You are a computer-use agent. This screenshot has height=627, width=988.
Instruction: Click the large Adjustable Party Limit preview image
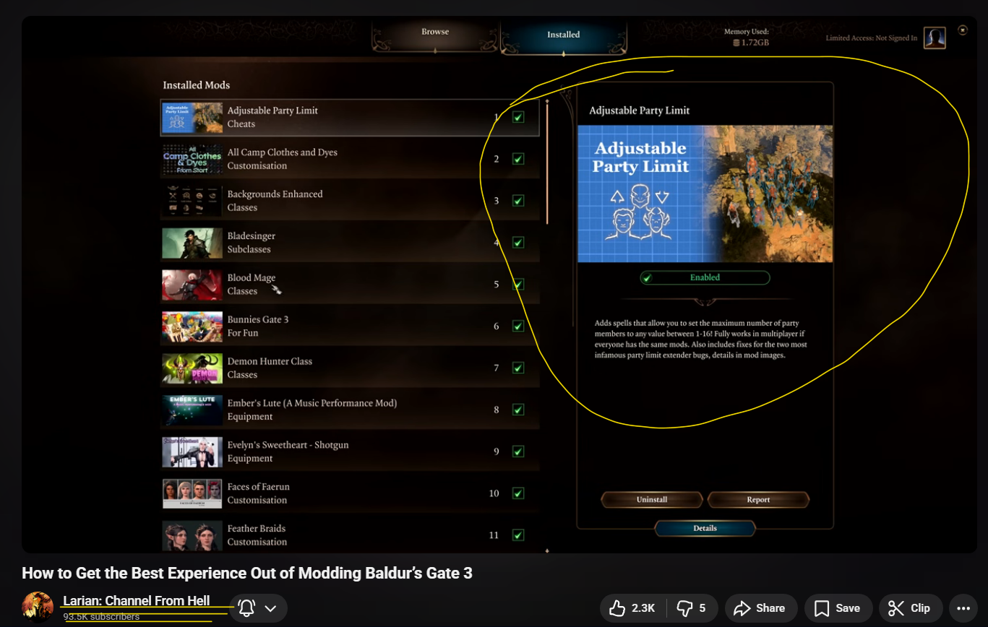coord(705,194)
